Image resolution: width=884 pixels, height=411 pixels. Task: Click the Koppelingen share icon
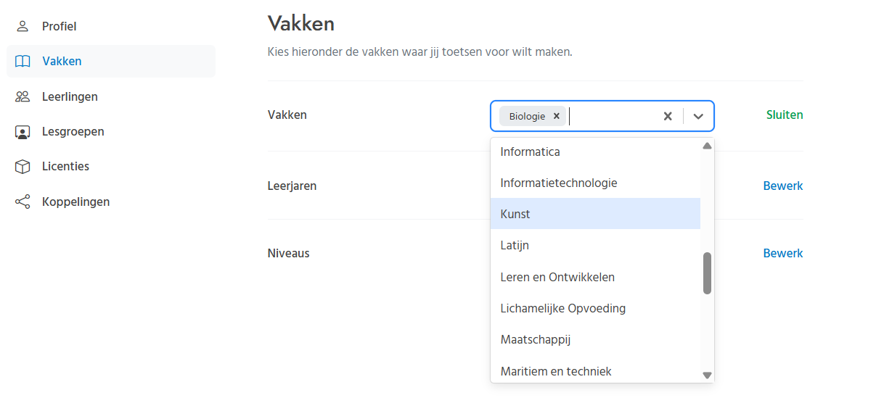tap(22, 202)
